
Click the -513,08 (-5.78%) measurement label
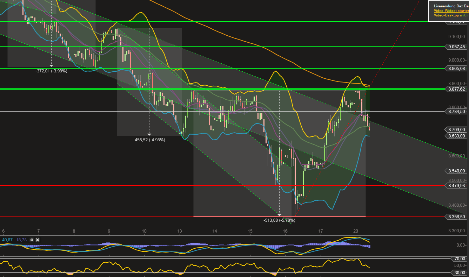[x=279, y=220]
